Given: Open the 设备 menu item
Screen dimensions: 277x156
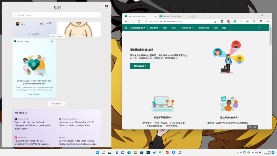Looking at the screenshot, I should pyautogui.click(x=215, y=28).
